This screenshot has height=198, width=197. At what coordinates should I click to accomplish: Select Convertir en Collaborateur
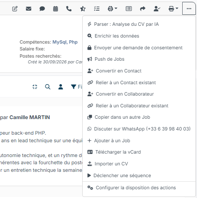pos(139,94)
